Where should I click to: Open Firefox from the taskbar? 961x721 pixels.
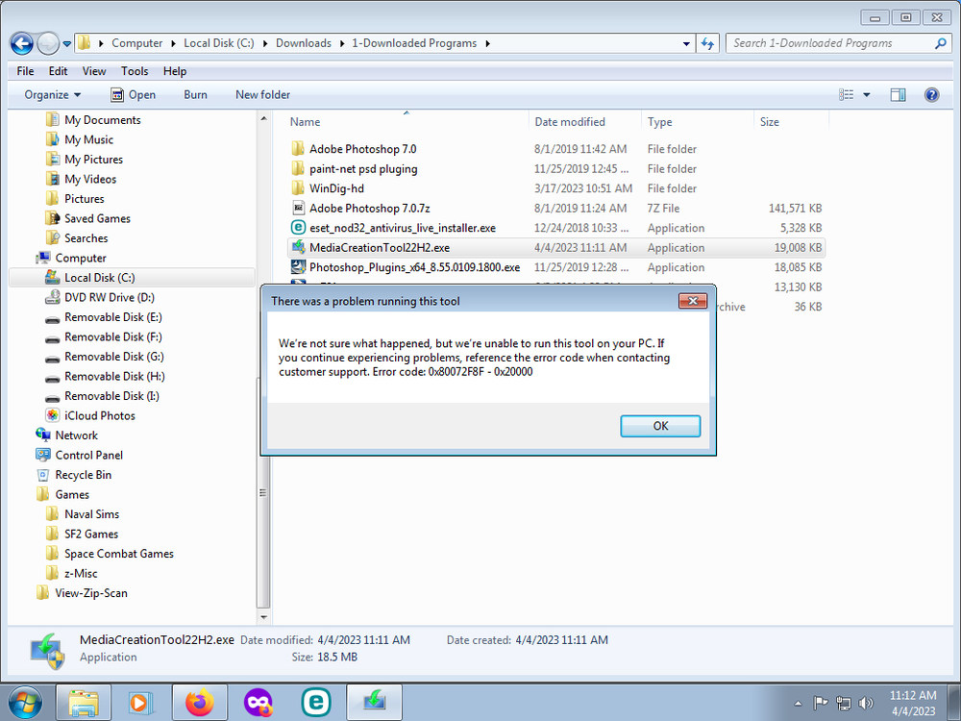200,702
